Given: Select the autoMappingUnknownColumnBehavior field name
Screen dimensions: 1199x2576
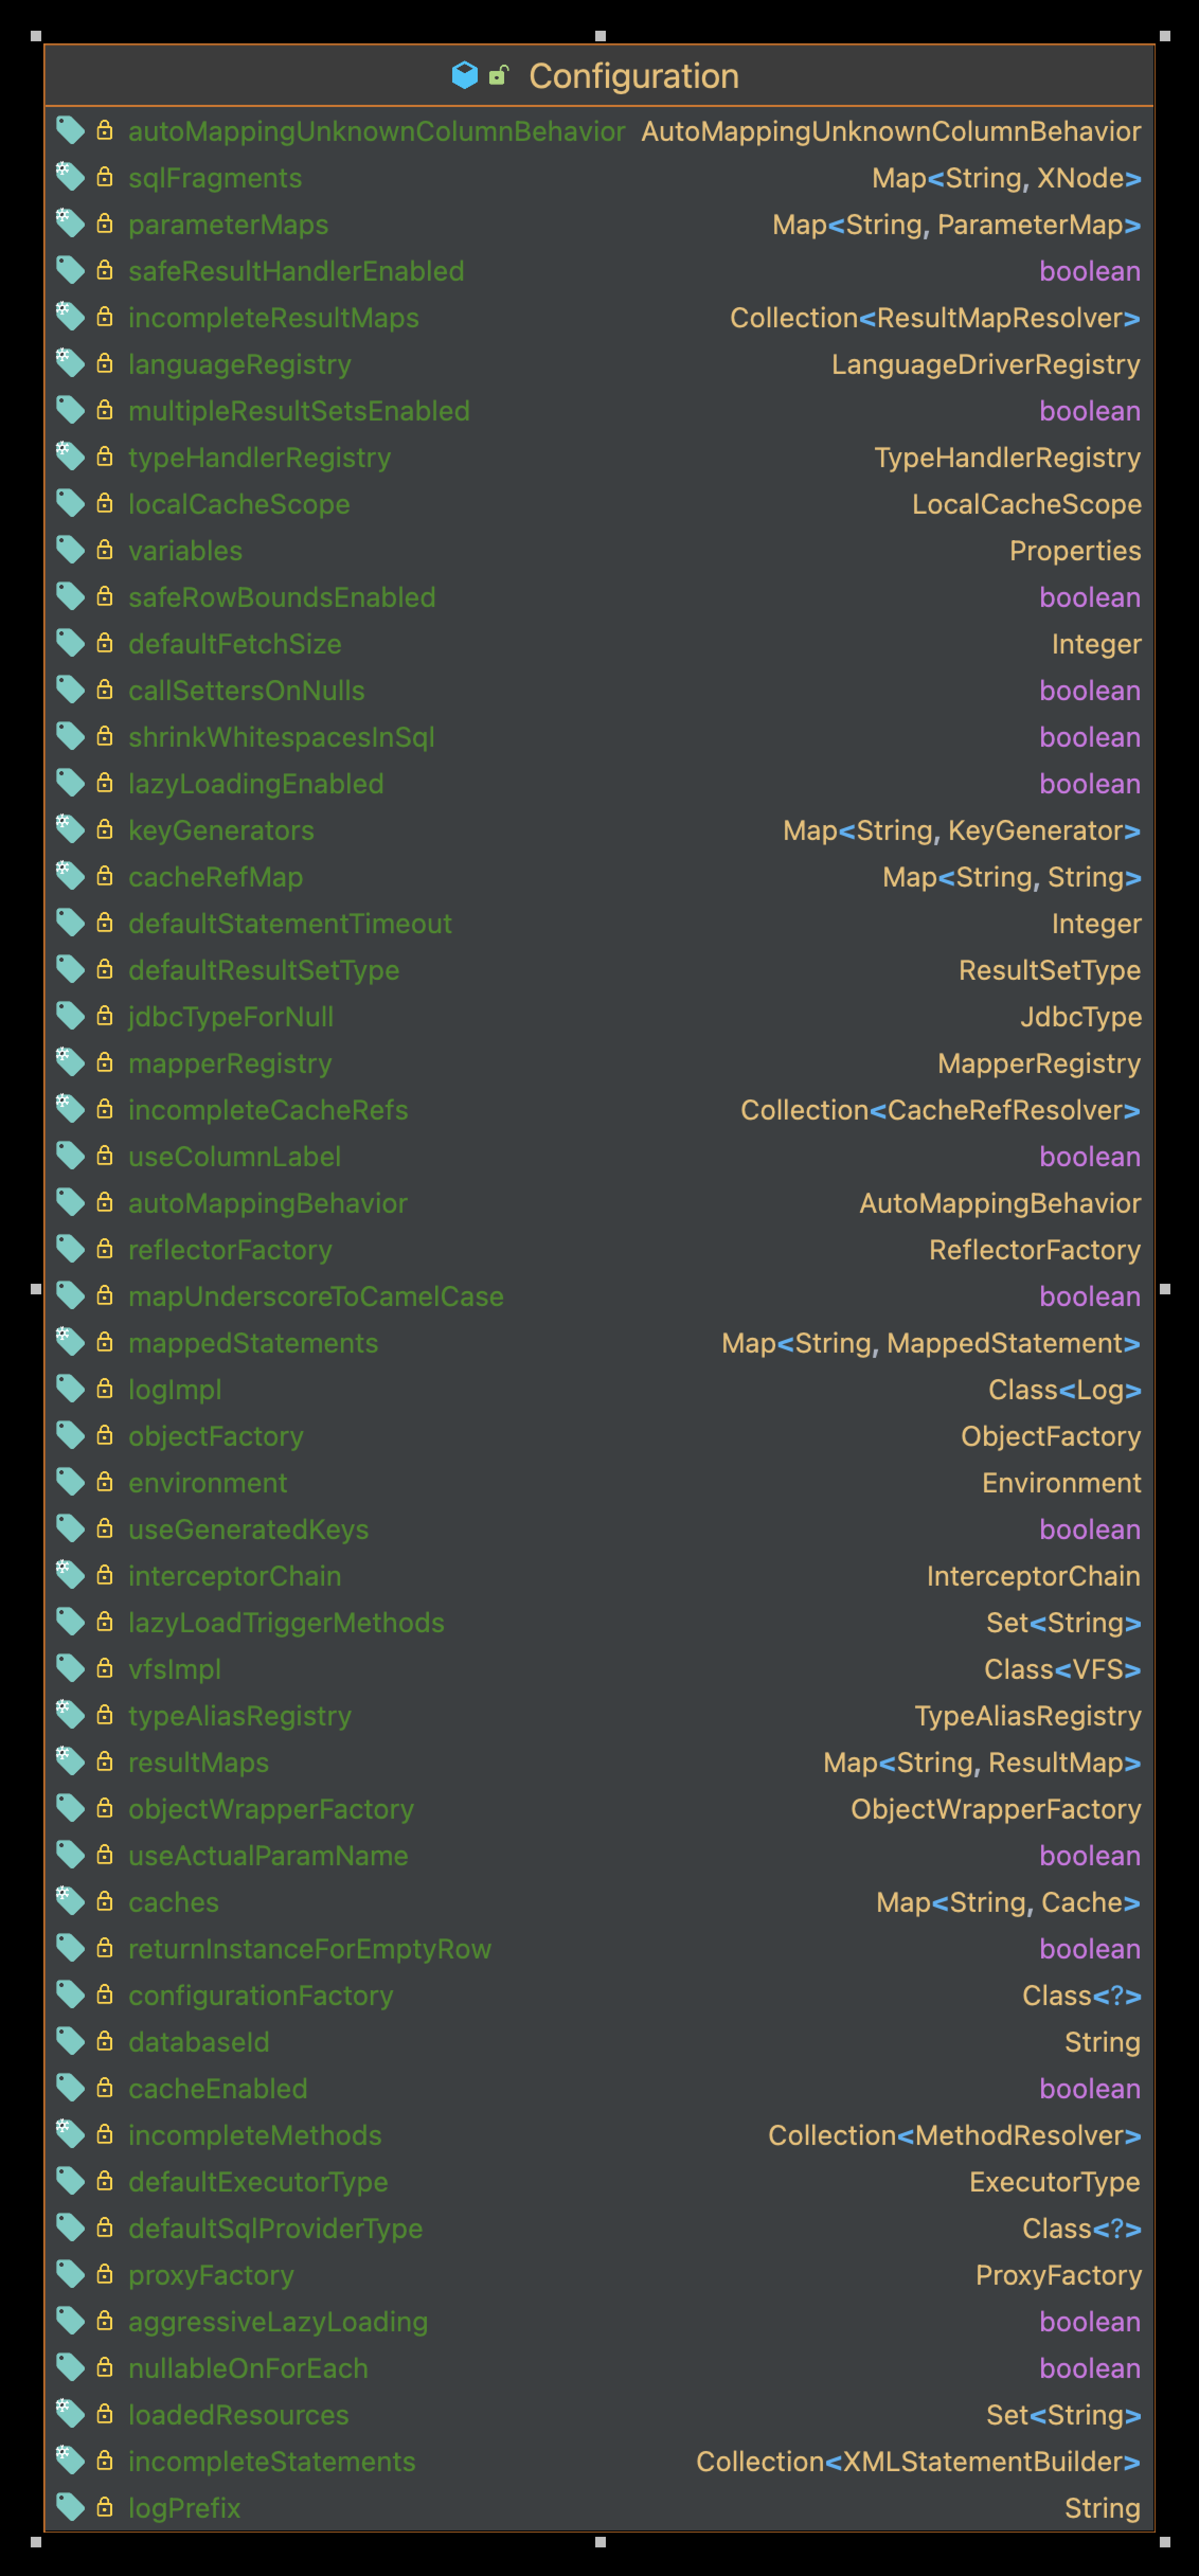Looking at the screenshot, I should tap(376, 131).
